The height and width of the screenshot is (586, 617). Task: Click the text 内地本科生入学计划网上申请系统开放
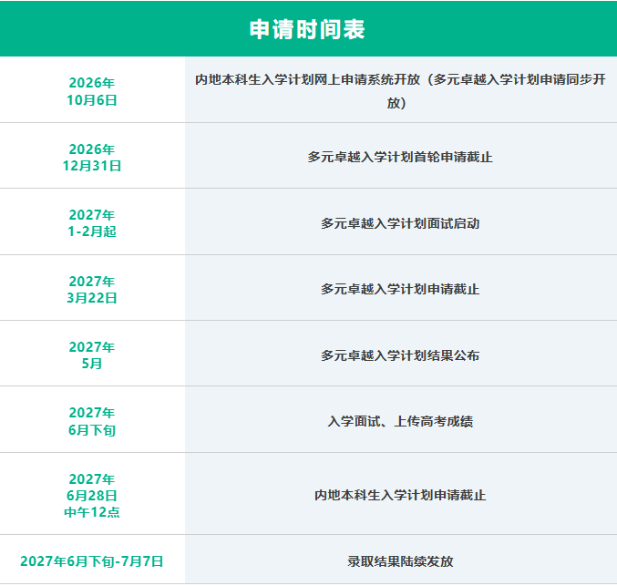[308, 79]
